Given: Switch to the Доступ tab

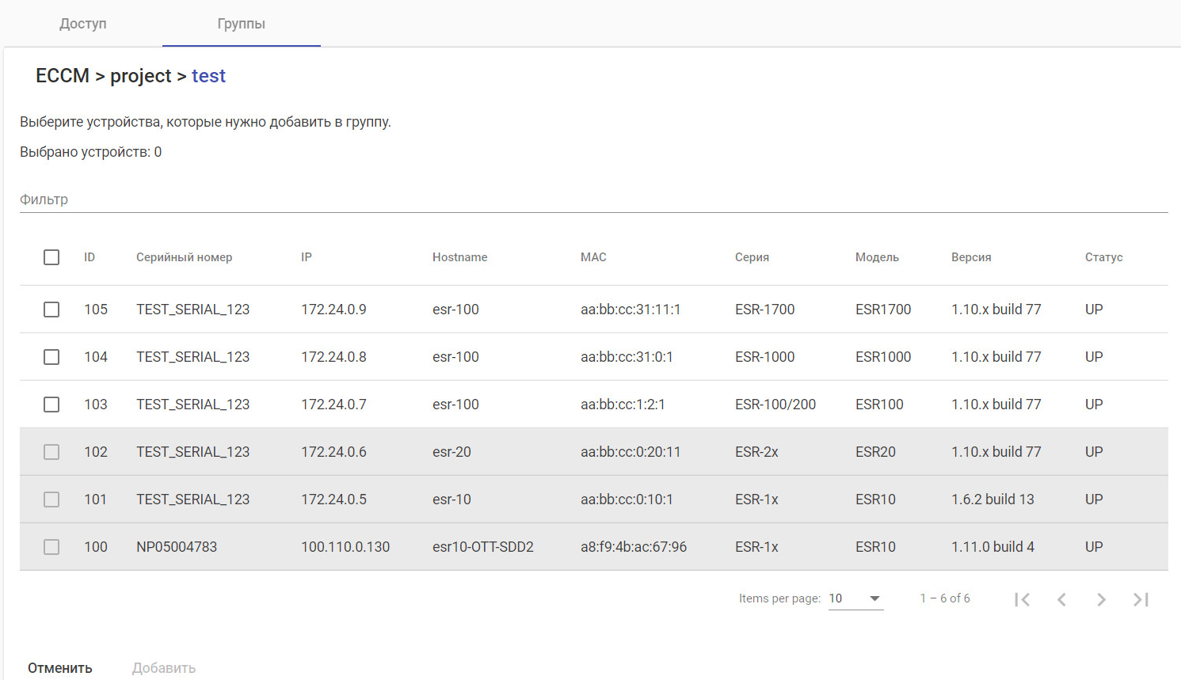Looking at the screenshot, I should 83,24.
